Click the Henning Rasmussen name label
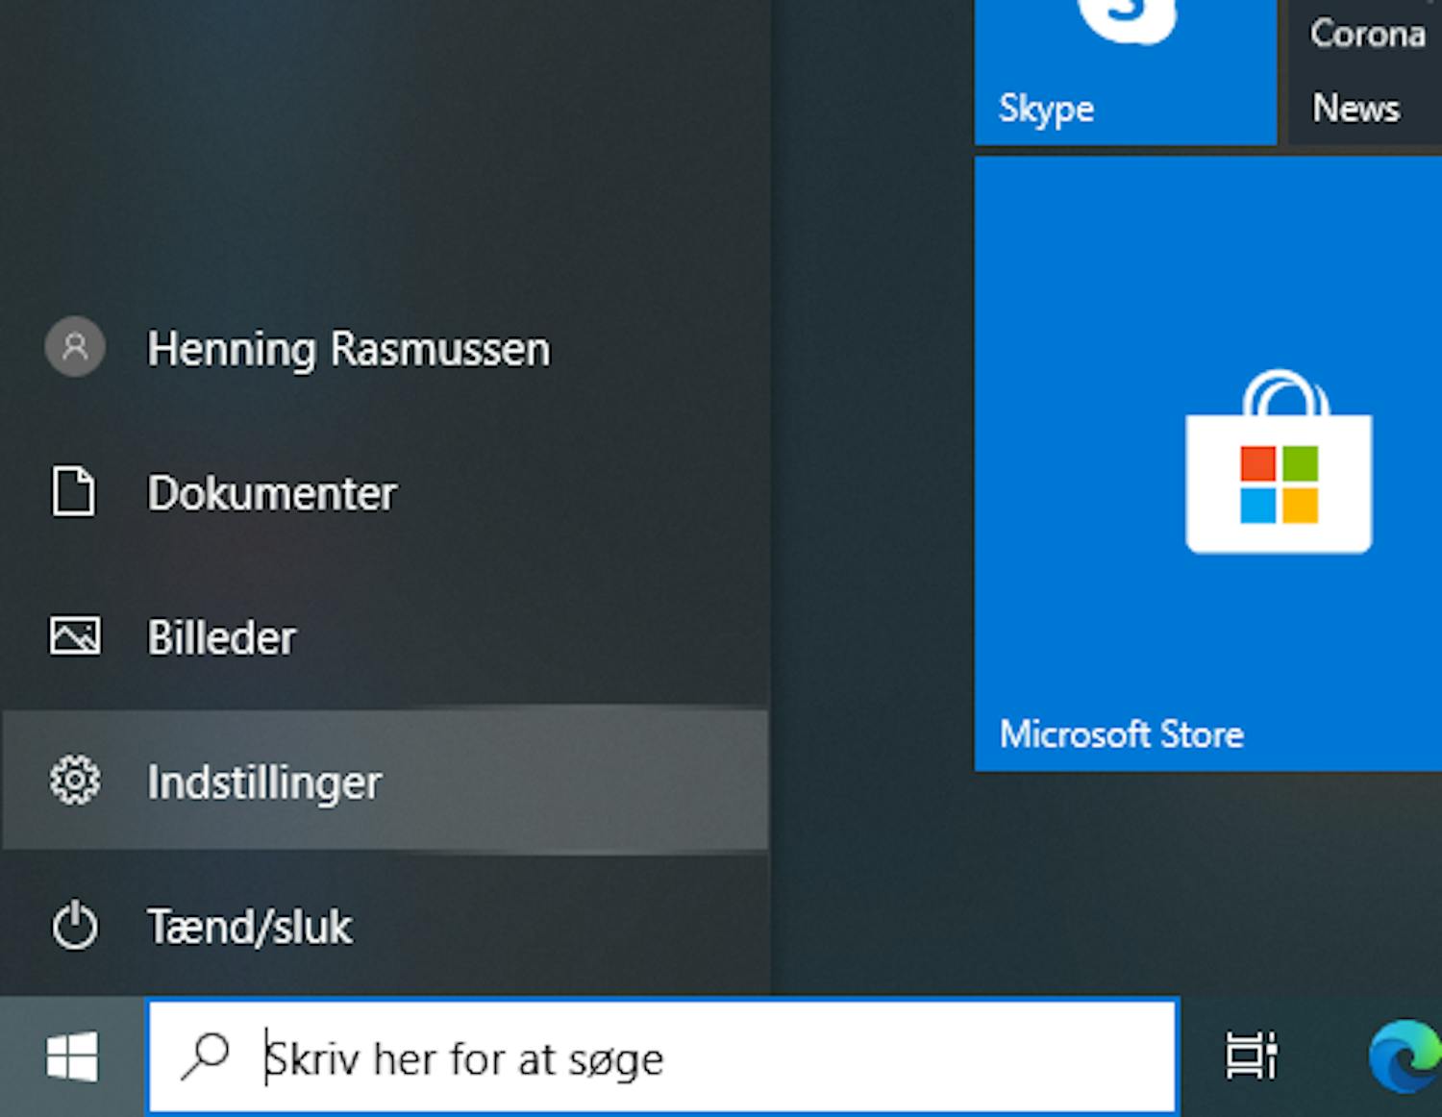The width and height of the screenshot is (1442, 1117). [x=348, y=348]
